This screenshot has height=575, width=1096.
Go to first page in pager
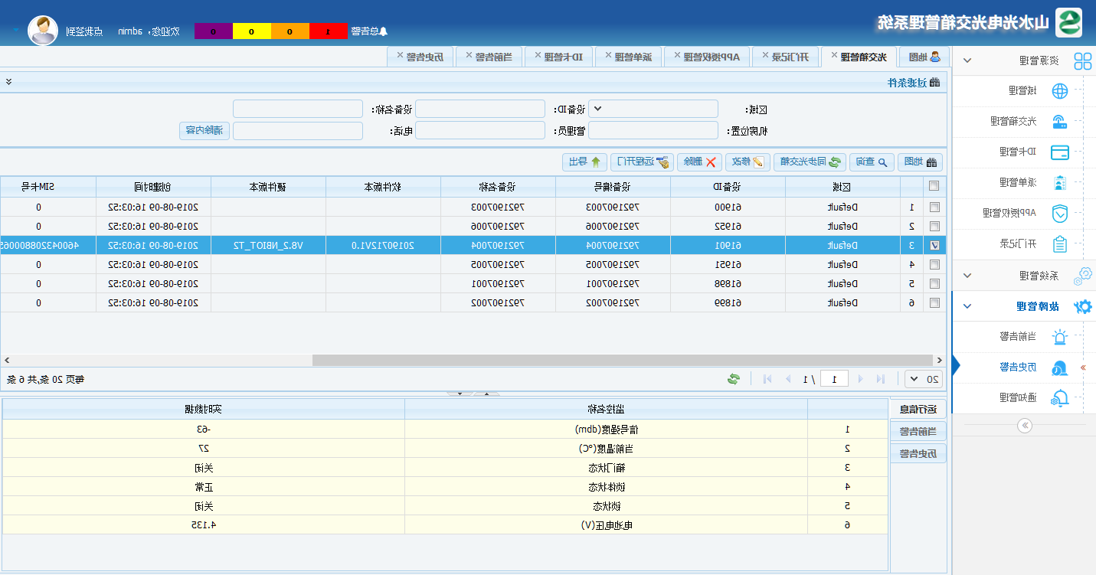(881, 379)
